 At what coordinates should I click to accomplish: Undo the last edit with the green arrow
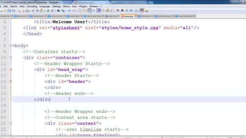coord(48,10)
